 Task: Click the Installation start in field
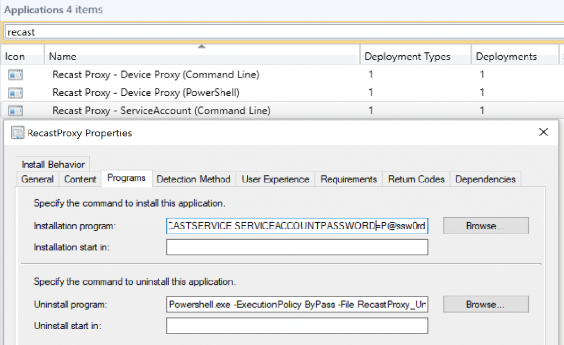point(297,247)
